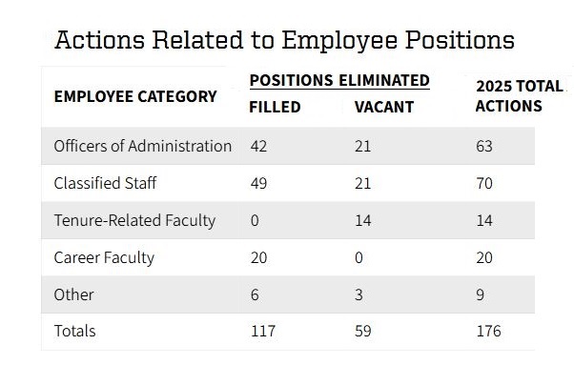574x365 pixels.
Task: Select the total vacant positions value 59
Action: pos(362,331)
